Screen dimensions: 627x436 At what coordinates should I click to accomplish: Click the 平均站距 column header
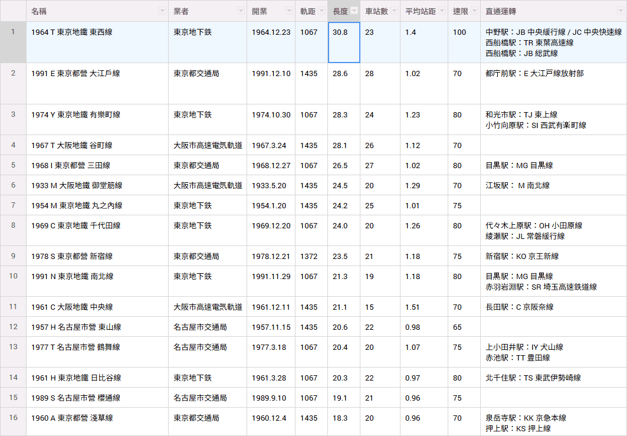click(424, 11)
